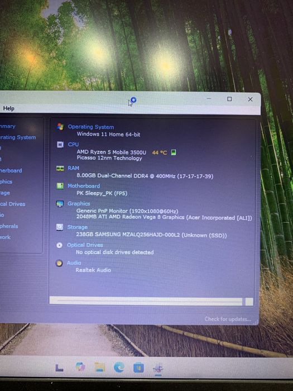
Task: Open the Help menu
Action: pos(9,108)
